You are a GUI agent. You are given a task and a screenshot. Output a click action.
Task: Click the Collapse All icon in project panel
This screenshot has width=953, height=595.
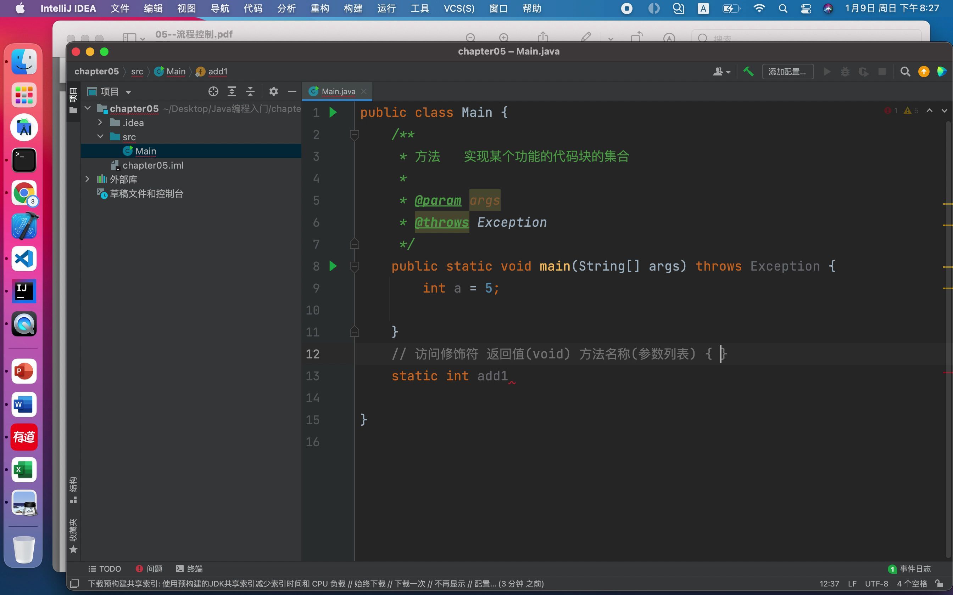click(250, 92)
